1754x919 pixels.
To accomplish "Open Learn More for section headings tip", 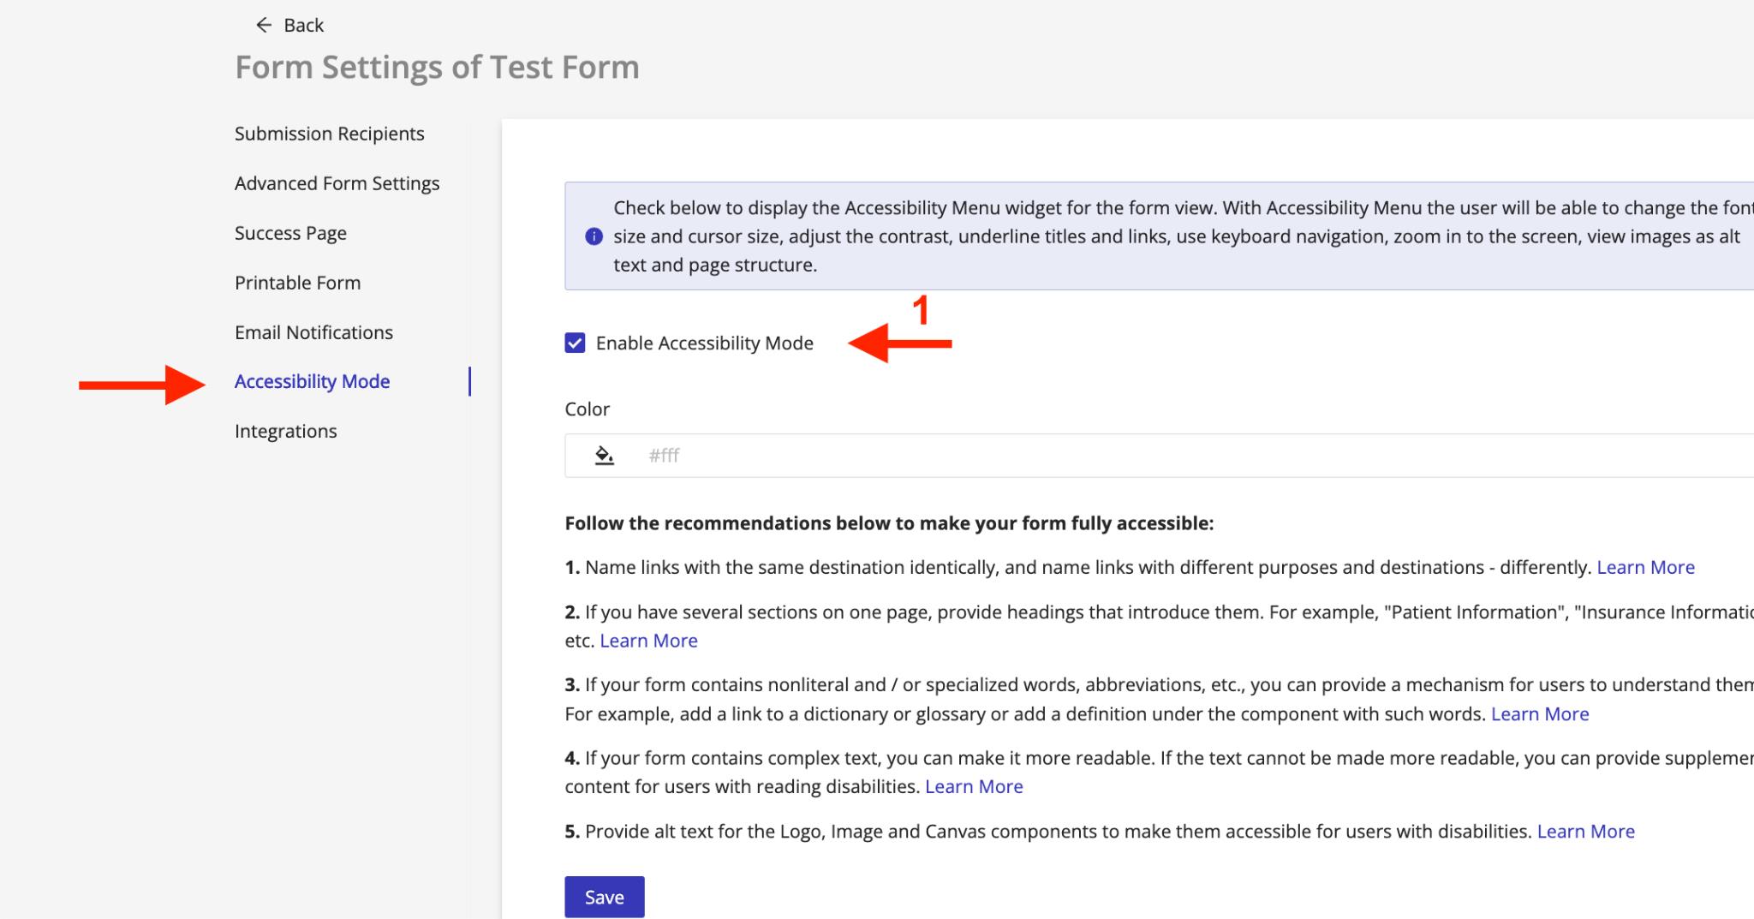I will point(648,641).
